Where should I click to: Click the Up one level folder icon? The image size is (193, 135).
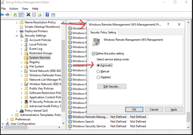coord(15,15)
